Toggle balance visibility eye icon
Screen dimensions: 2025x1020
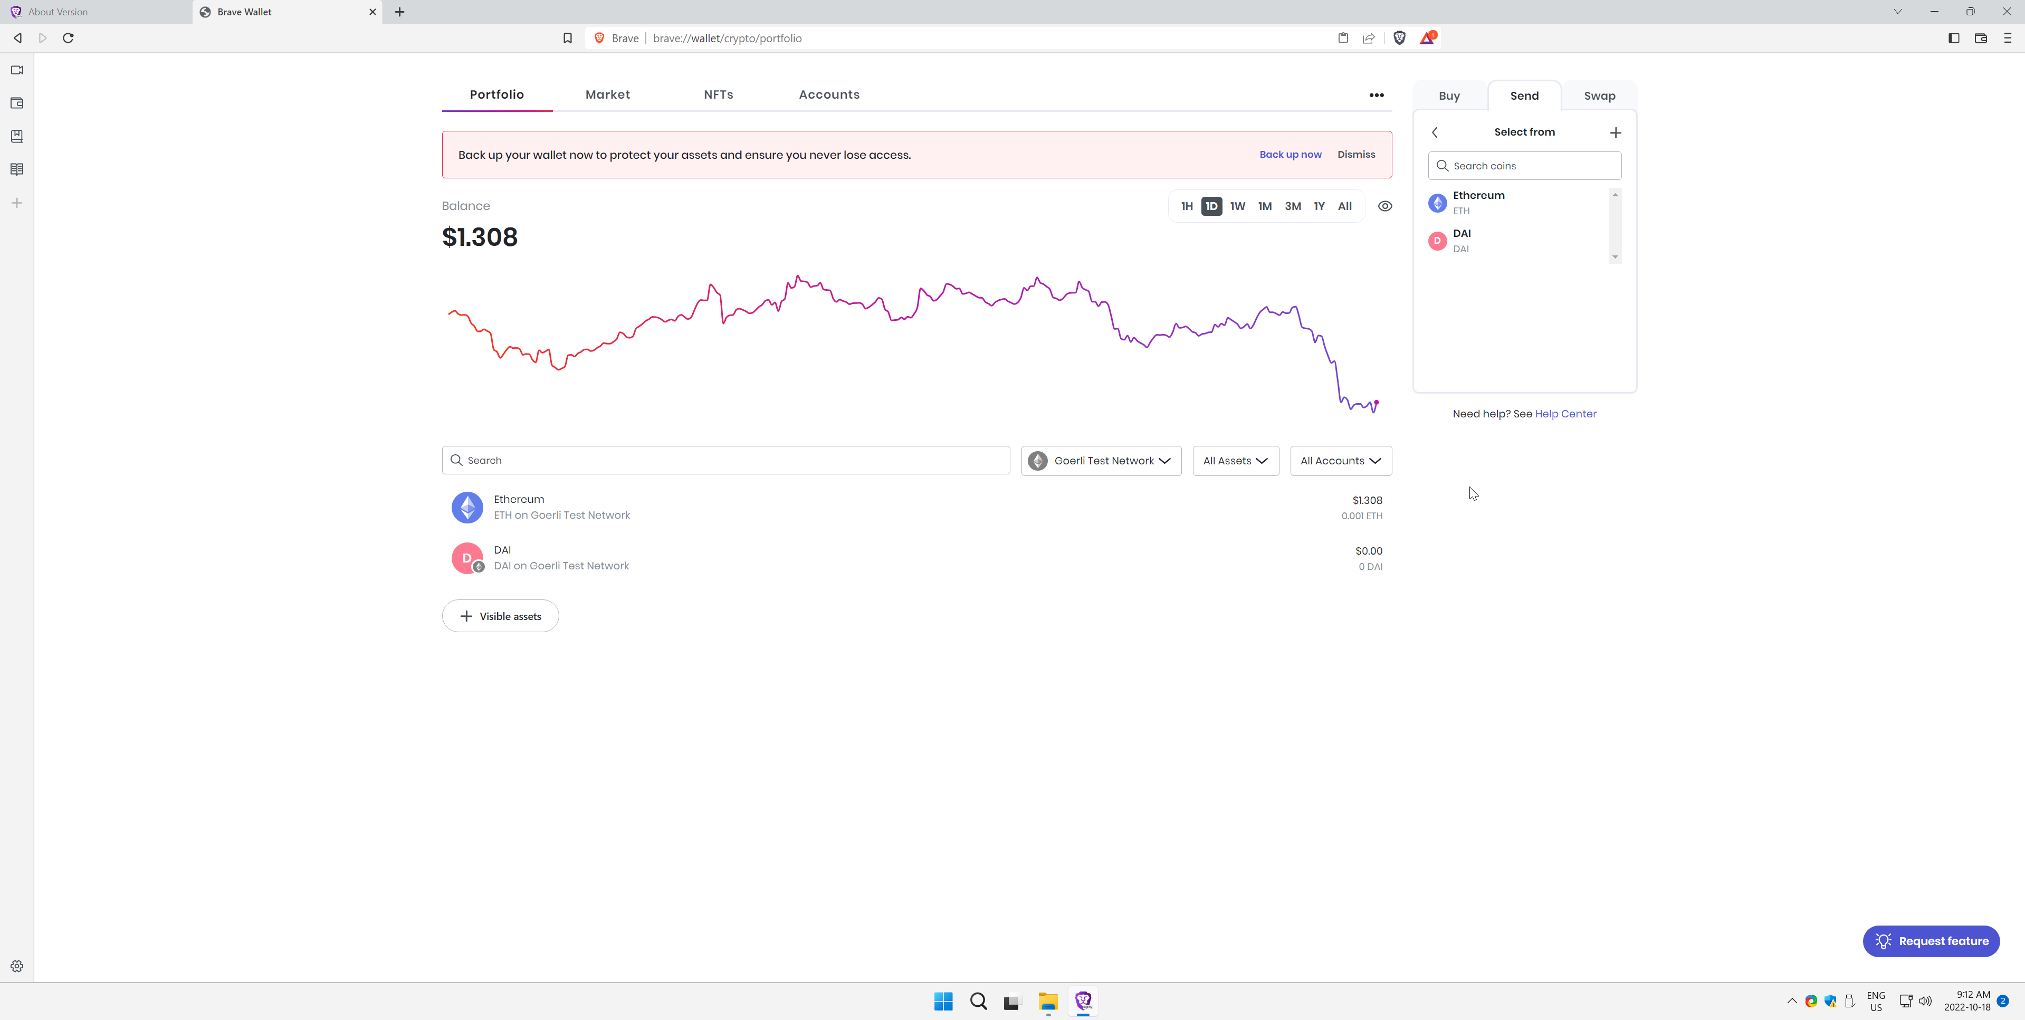(x=1385, y=206)
